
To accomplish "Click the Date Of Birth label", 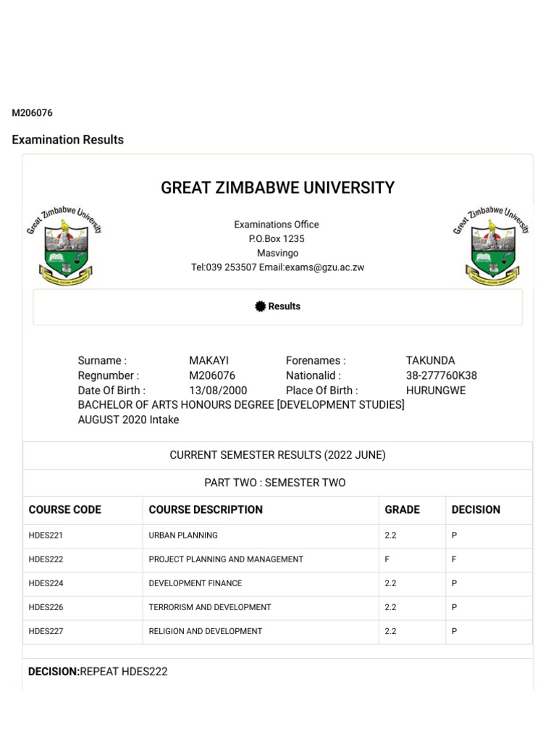I will (111, 391).
